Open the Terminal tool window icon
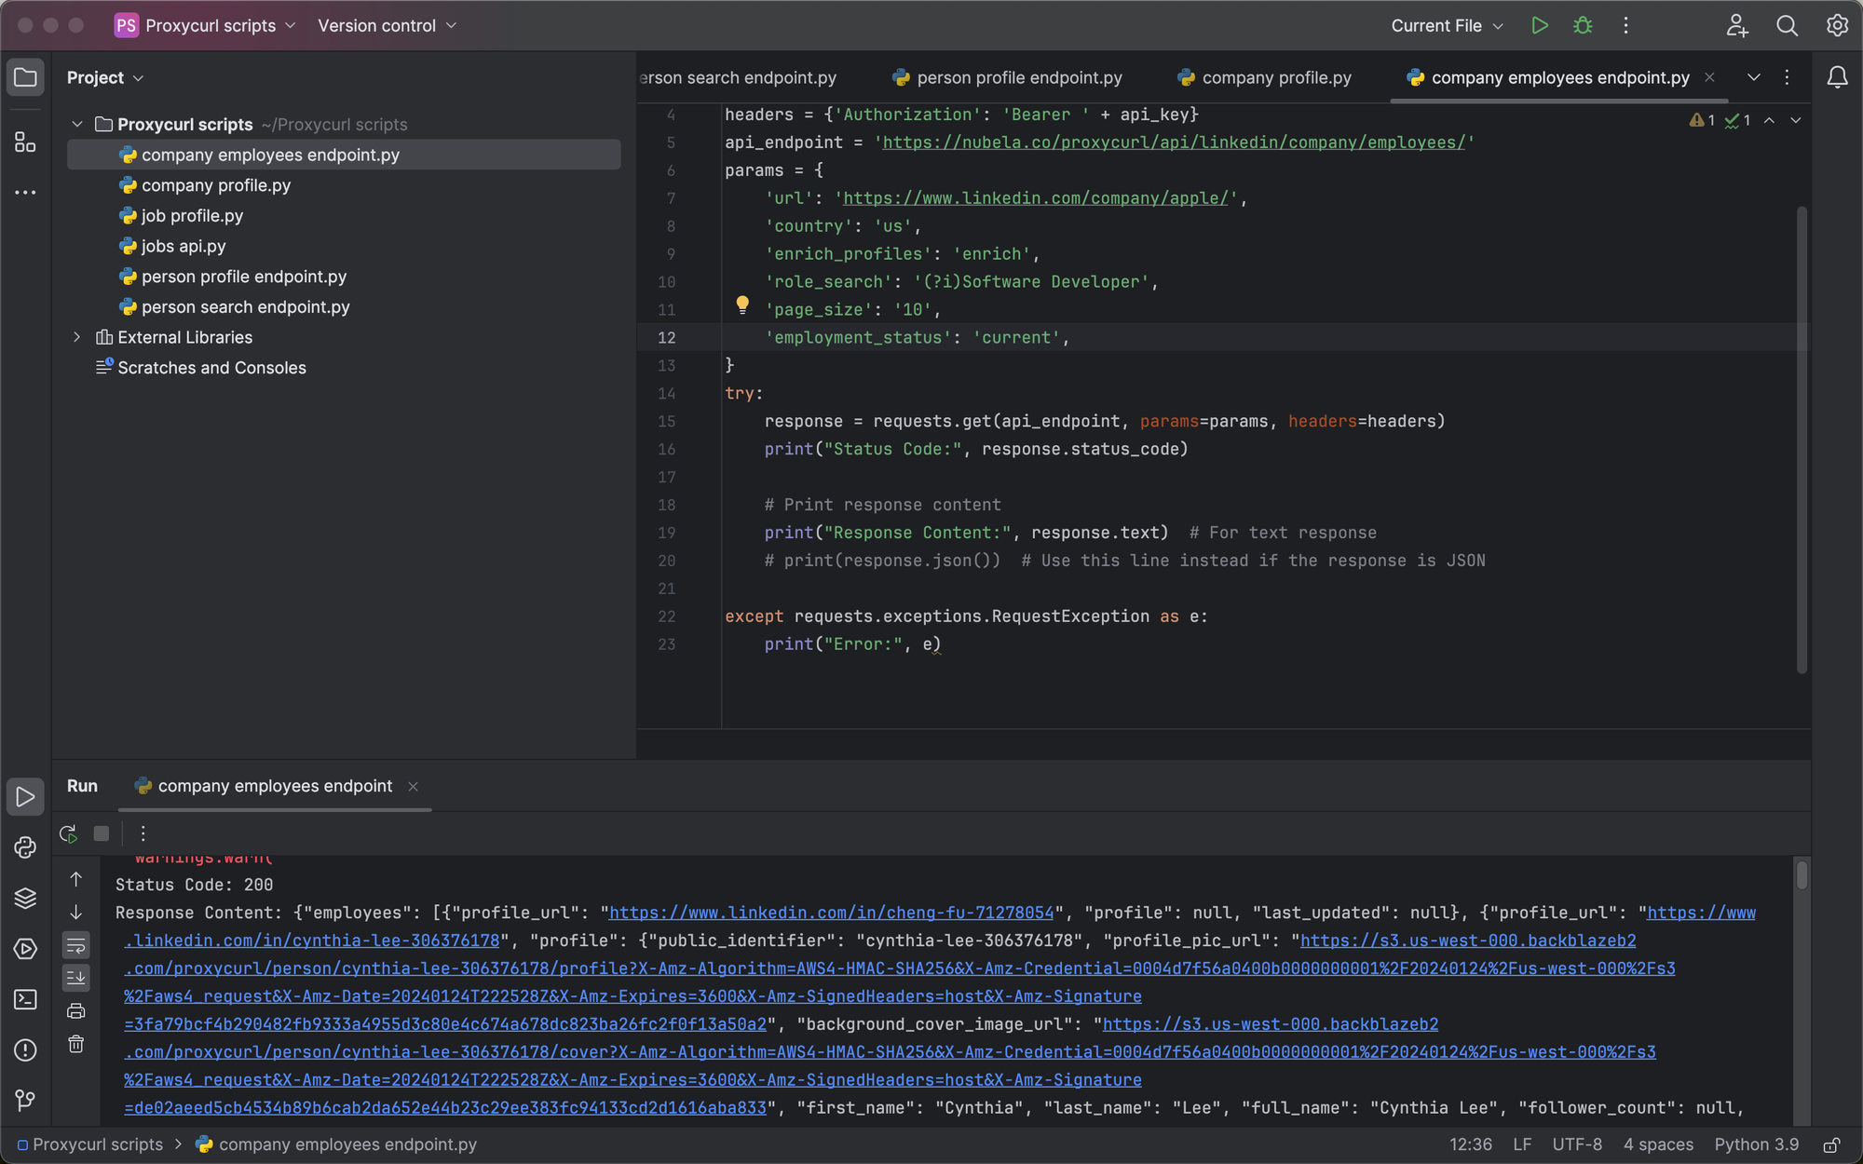The width and height of the screenshot is (1863, 1164). (25, 999)
